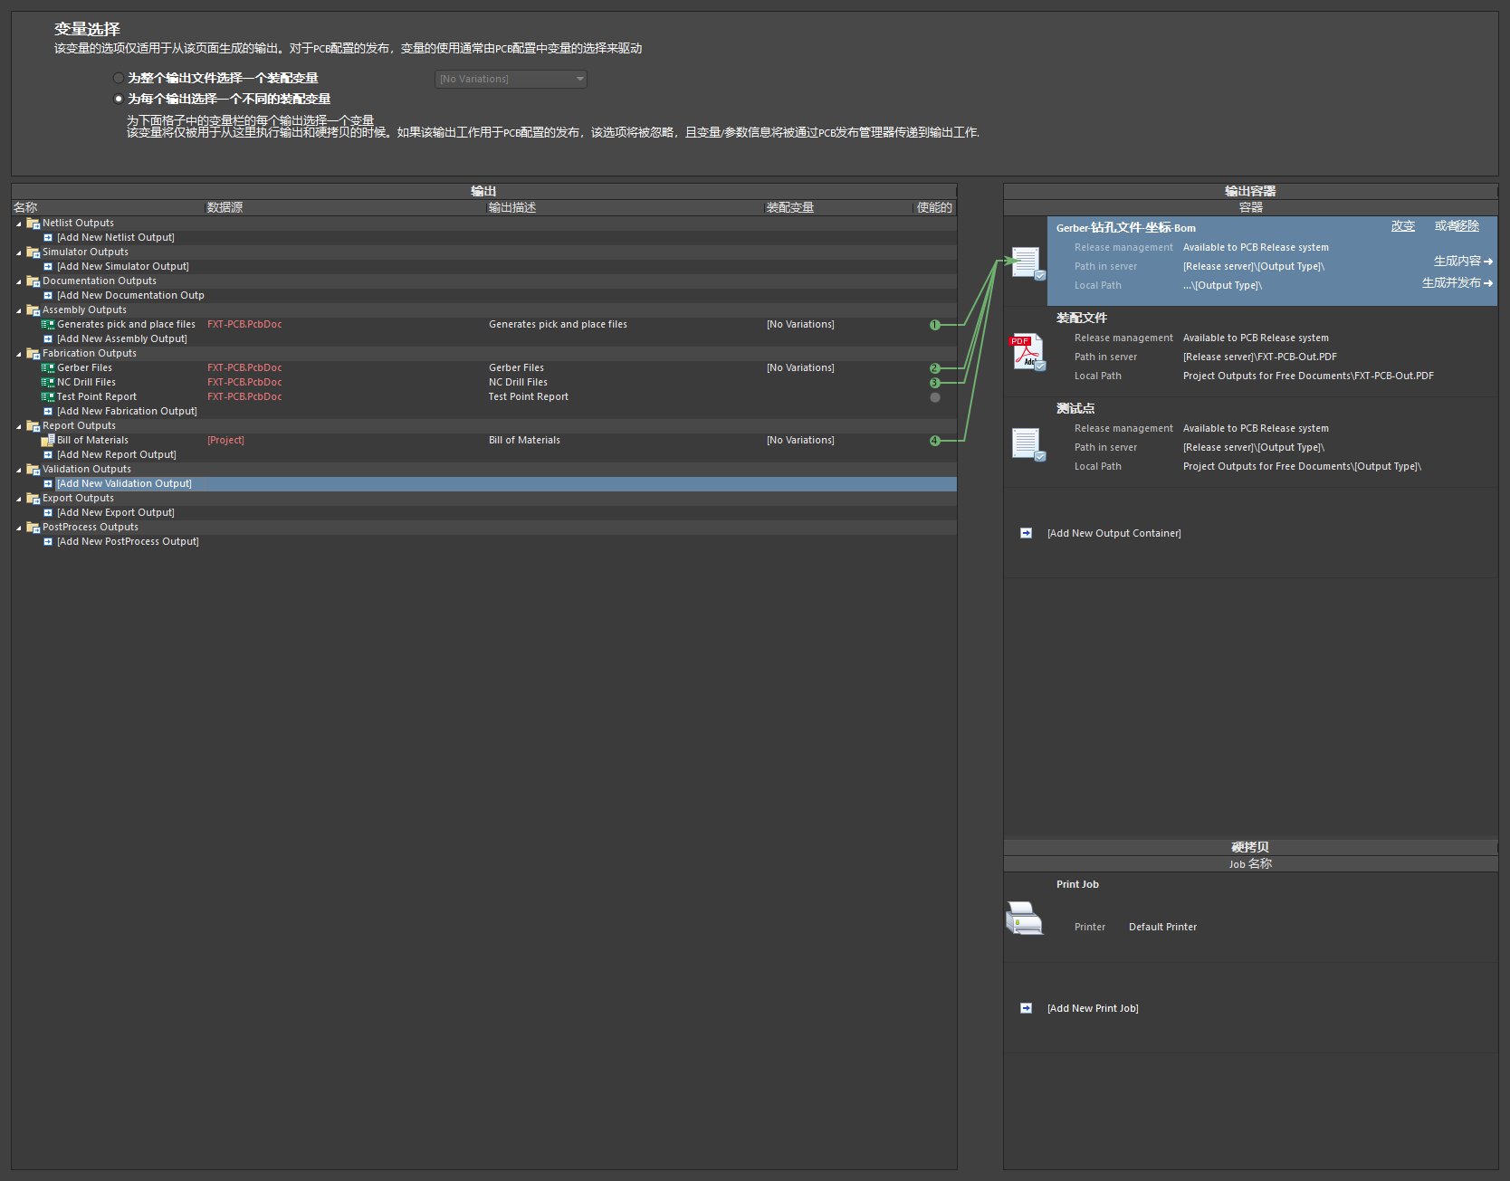Click the Netlist Outputs folder icon
1510x1181 pixels.
click(x=33, y=223)
